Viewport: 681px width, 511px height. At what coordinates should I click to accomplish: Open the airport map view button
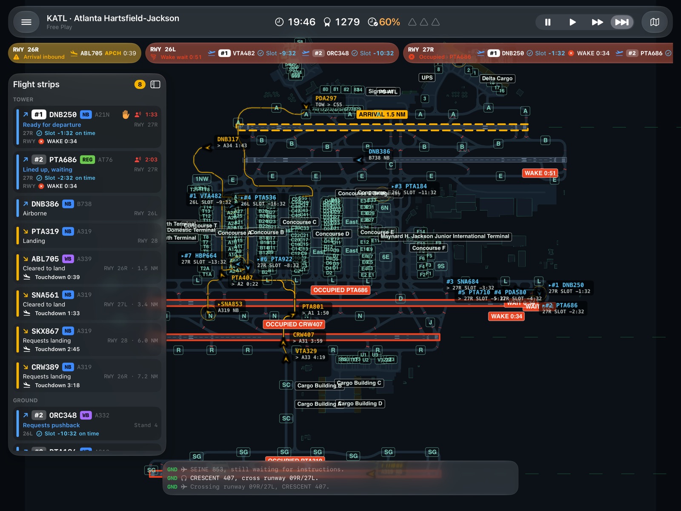(655, 22)
